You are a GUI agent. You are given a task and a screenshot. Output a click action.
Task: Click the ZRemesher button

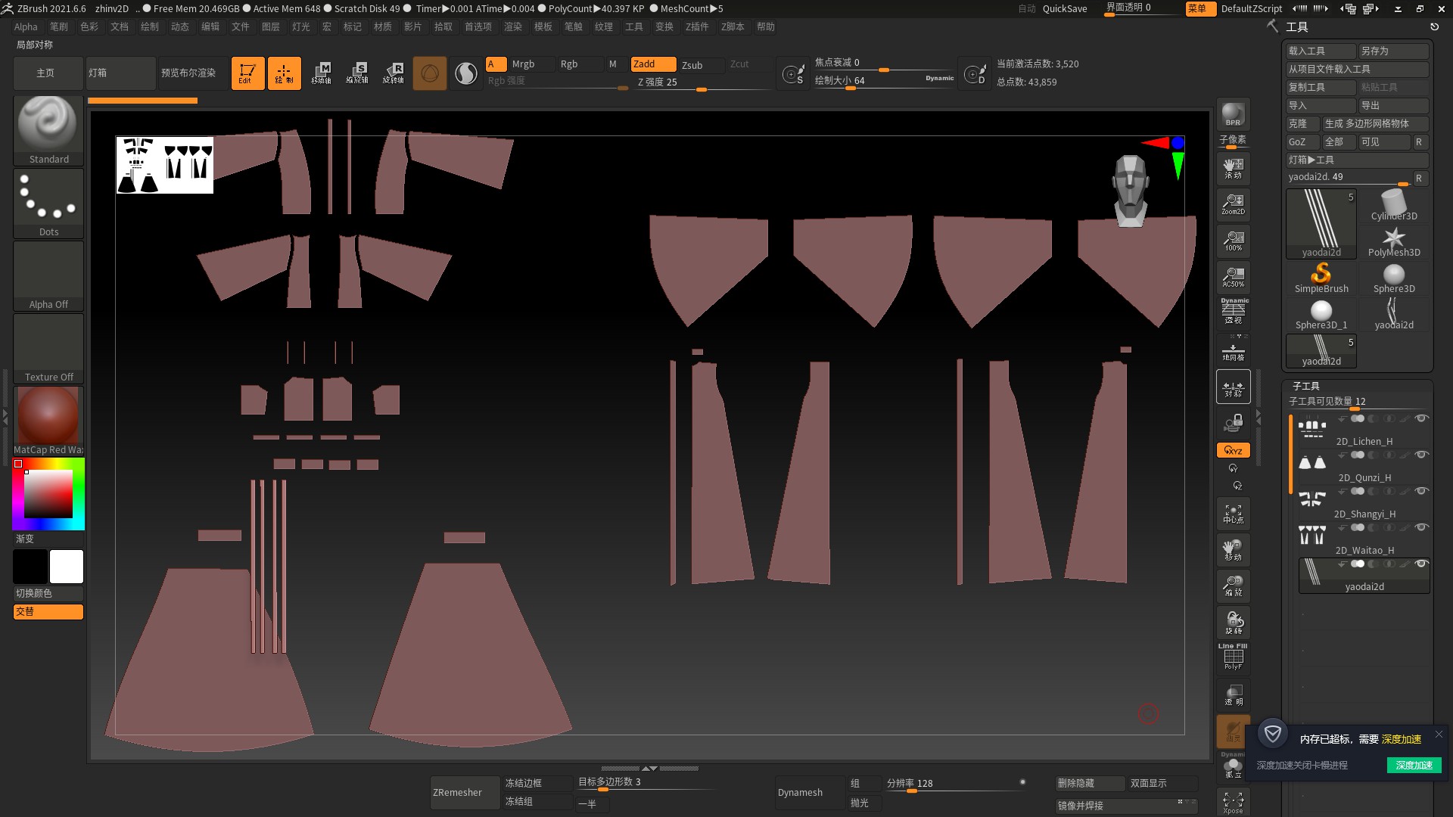457,792
